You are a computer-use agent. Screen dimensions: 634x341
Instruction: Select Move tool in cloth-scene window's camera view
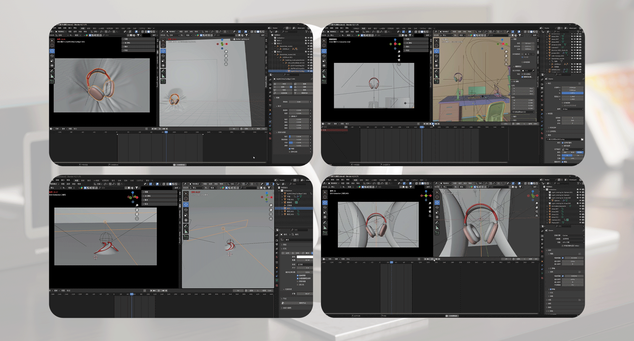52,51
